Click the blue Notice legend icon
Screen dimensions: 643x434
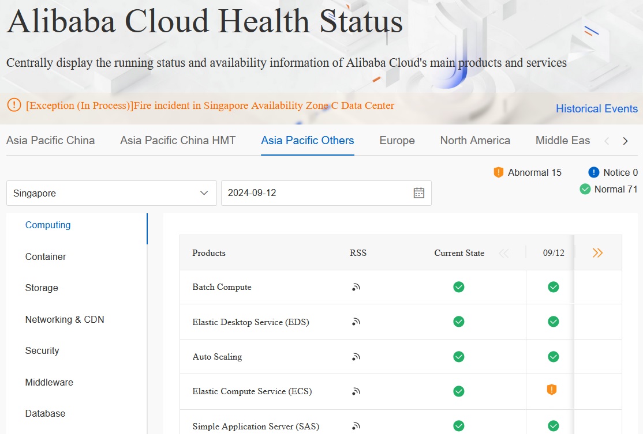click(x=593, y=172)
